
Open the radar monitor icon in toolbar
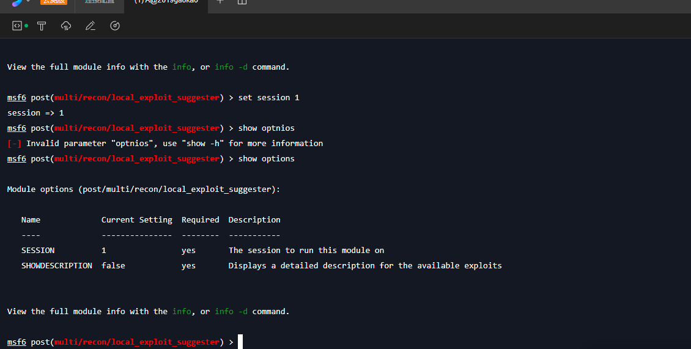(x=115, y=26)
